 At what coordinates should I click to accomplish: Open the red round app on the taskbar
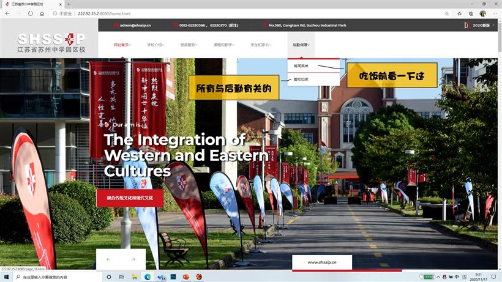tap(199, 277)
